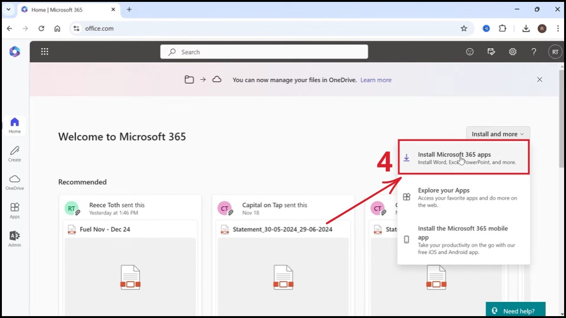Open the browser extensions puzzle icon
This screenshot has height=318, width=566.
tap(502, 28)
